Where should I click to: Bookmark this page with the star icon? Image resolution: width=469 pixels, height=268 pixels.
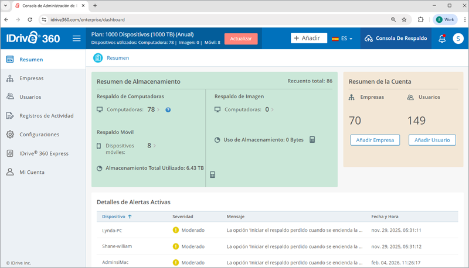click(x=404, y=19)
